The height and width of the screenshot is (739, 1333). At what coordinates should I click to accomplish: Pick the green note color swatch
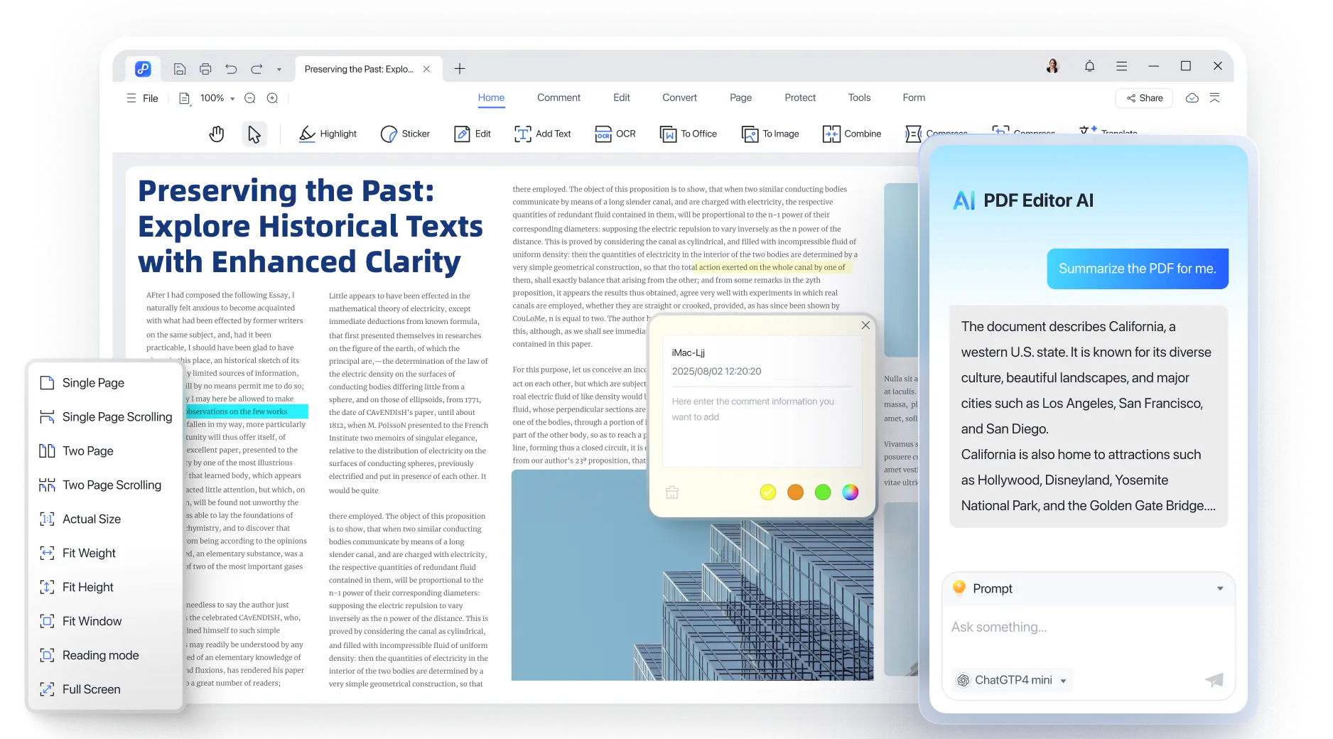click(x=823, y=492)
